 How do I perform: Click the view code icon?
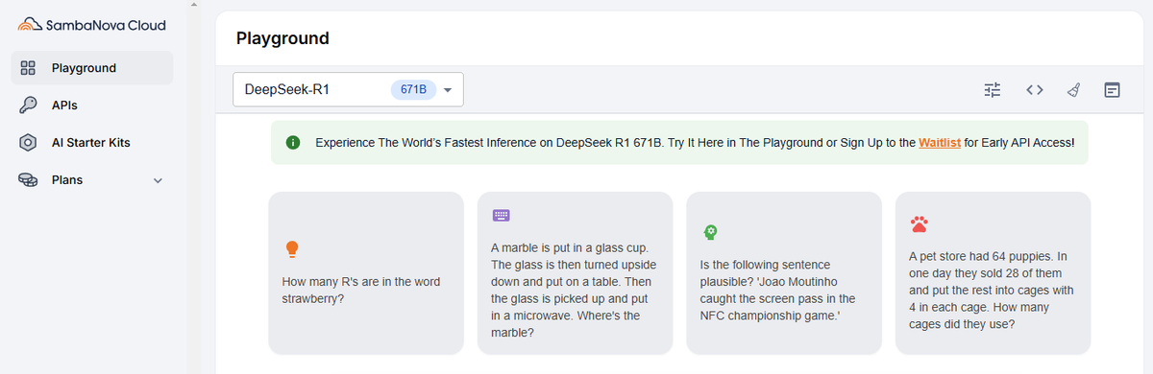pyautogui.click(x=1034, y=90)
